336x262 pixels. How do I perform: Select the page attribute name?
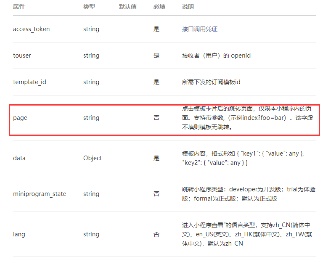click(x=20, y=118)
